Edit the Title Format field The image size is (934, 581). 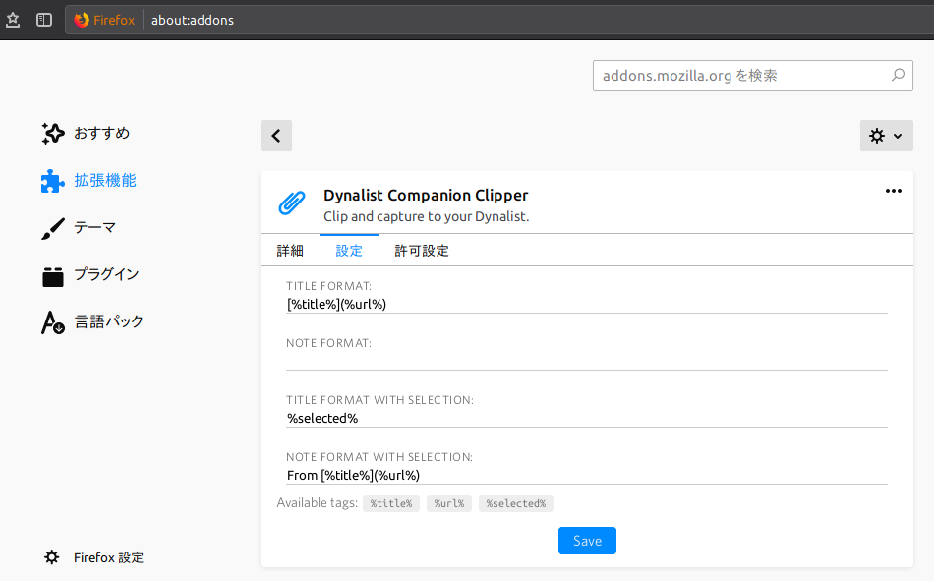tap(587, 305)
